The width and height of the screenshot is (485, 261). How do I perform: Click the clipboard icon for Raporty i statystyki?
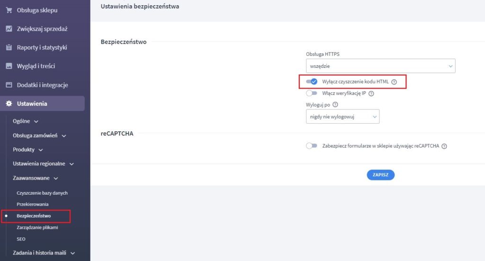(9, 47)
